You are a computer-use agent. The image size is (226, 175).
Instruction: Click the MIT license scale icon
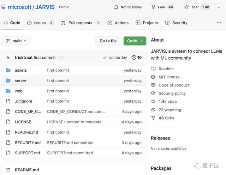click(x=153, y=77)
